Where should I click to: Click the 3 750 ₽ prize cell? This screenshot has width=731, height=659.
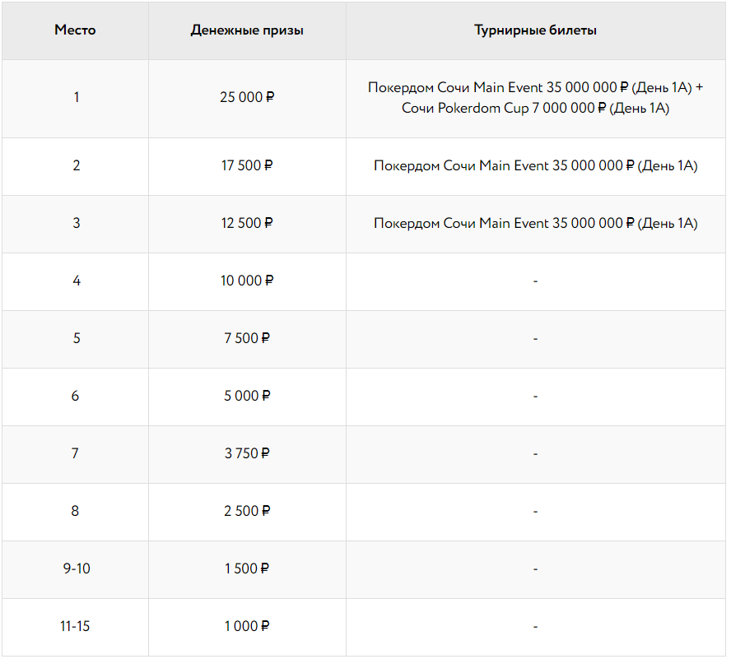click(x=247, y=453)
